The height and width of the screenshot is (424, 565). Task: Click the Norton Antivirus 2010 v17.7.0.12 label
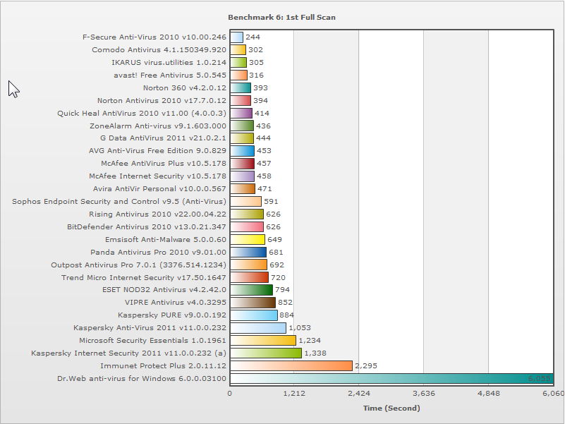coord(162,100)
